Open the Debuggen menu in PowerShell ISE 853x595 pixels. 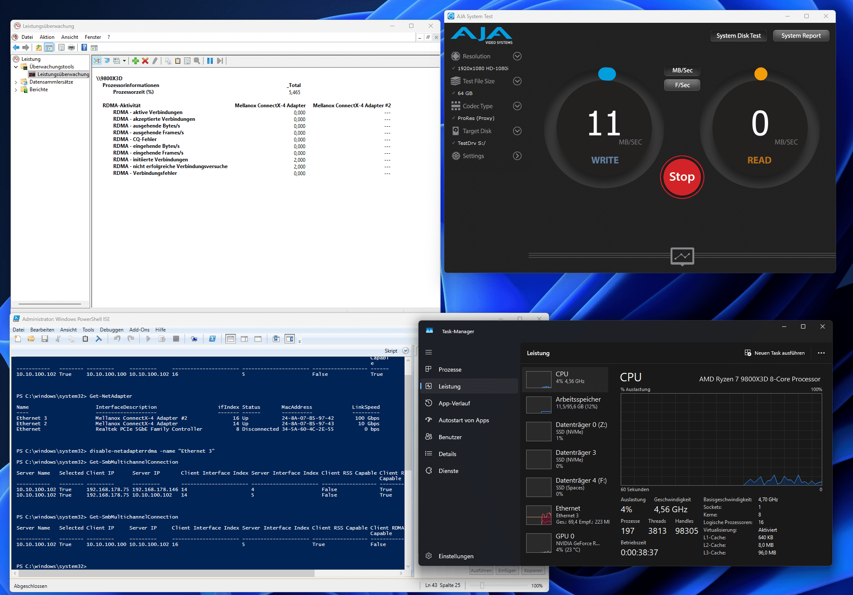[x=111, y=330]
